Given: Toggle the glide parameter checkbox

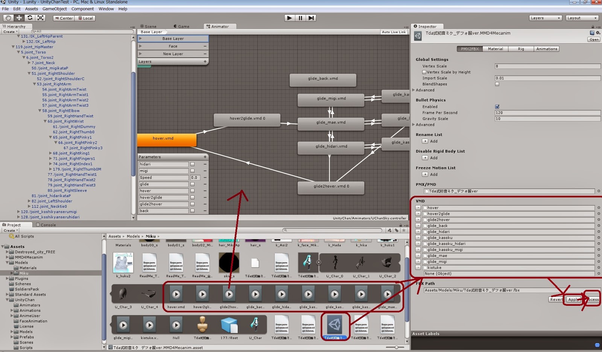Looking at the screenshot, I should (x=192, y=184).
